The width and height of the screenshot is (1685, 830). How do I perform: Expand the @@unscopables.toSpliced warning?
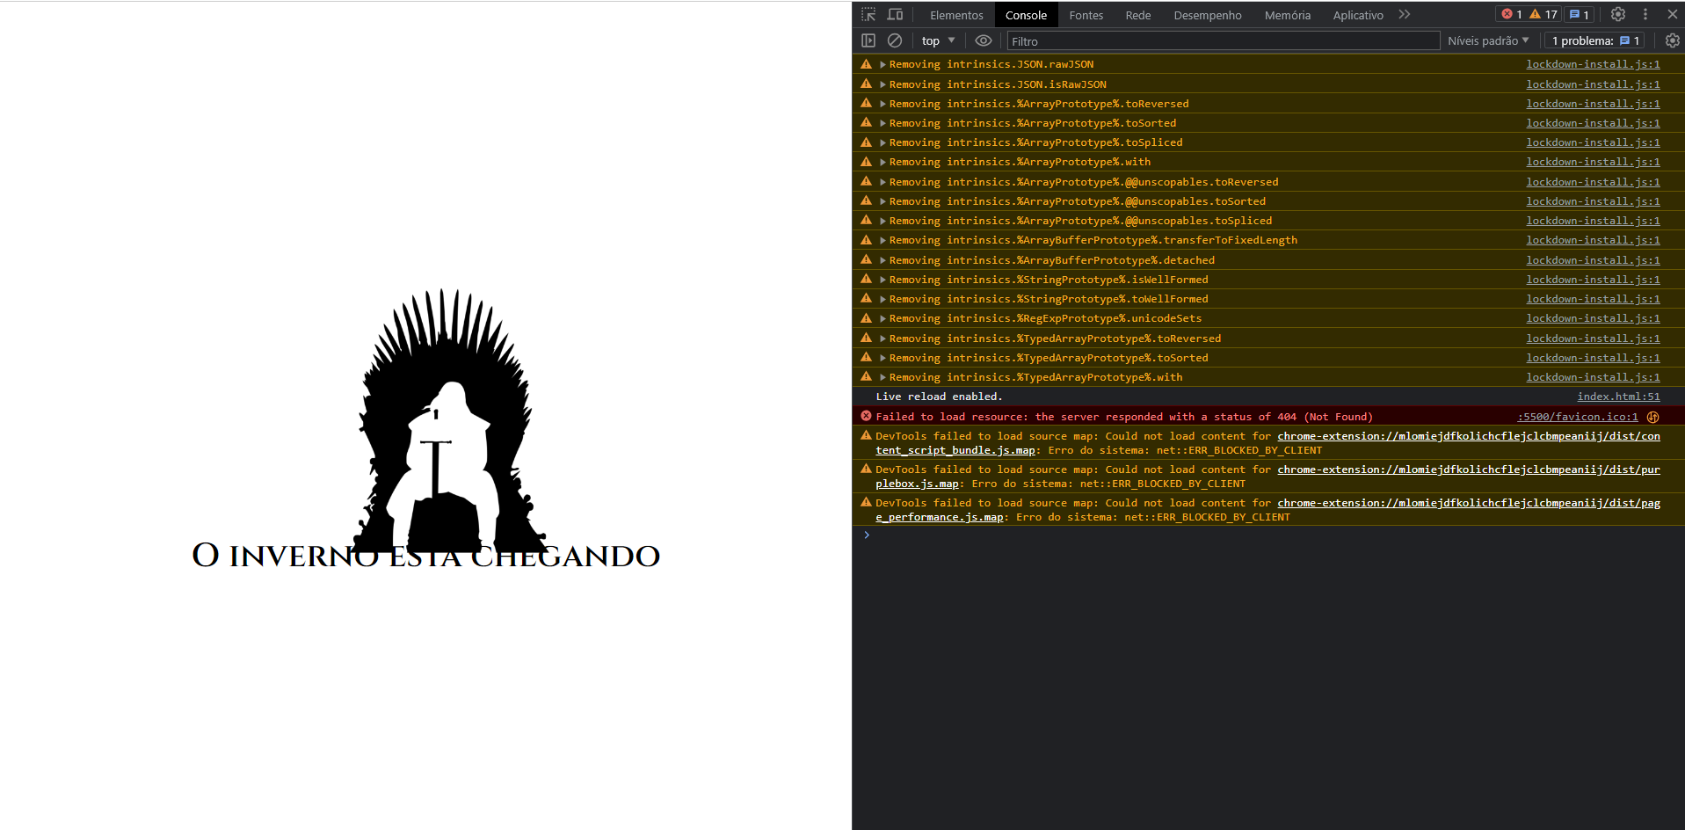click(882, 221)
